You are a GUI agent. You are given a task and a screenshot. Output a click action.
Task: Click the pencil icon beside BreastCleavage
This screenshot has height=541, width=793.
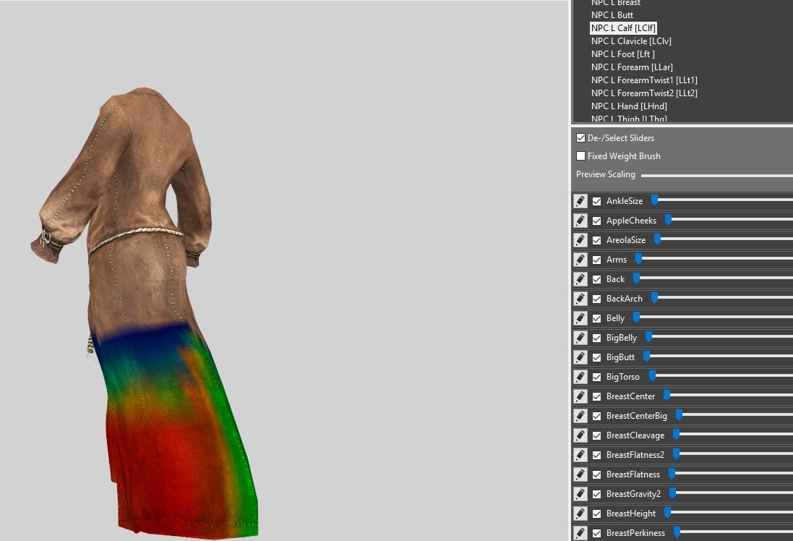(580, 435)
